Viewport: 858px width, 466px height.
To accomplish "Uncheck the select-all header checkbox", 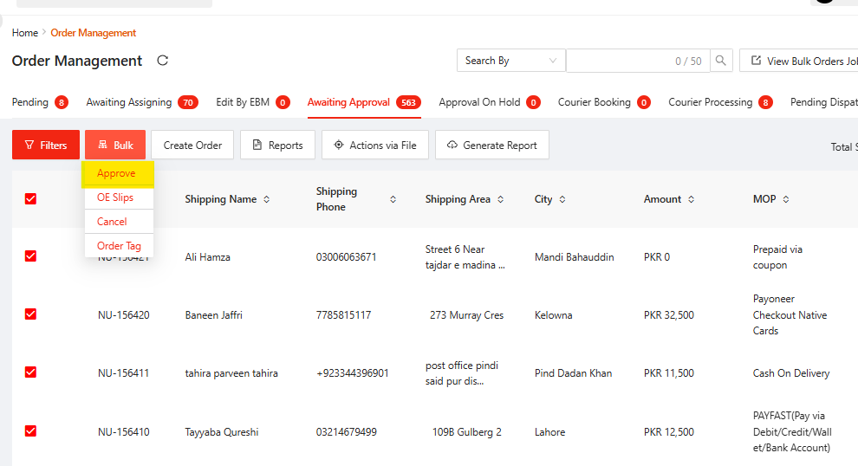I will 31,199.
